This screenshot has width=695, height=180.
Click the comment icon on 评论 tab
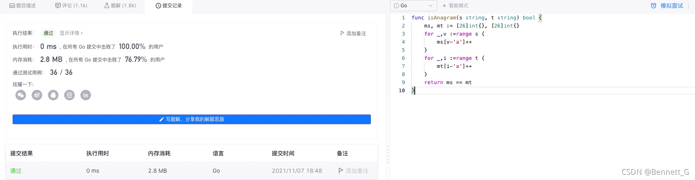click(58, 6)
